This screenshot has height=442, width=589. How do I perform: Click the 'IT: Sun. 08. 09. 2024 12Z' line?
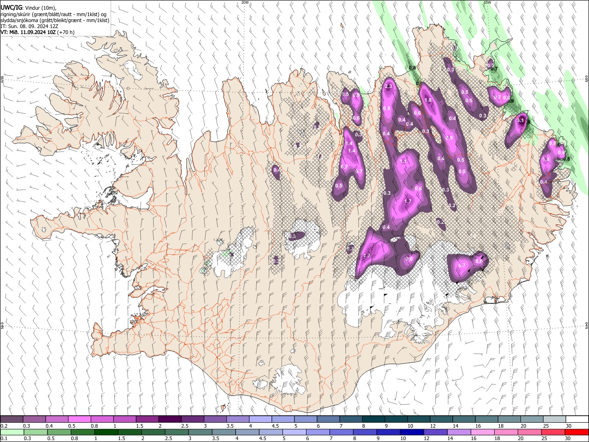(29, 26)
